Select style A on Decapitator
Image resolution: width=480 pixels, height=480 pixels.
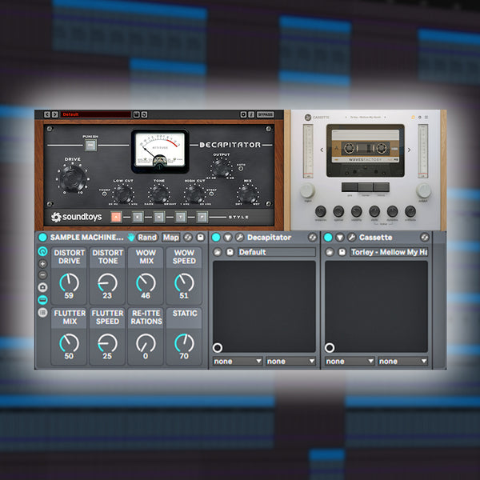tap(116, 217)
